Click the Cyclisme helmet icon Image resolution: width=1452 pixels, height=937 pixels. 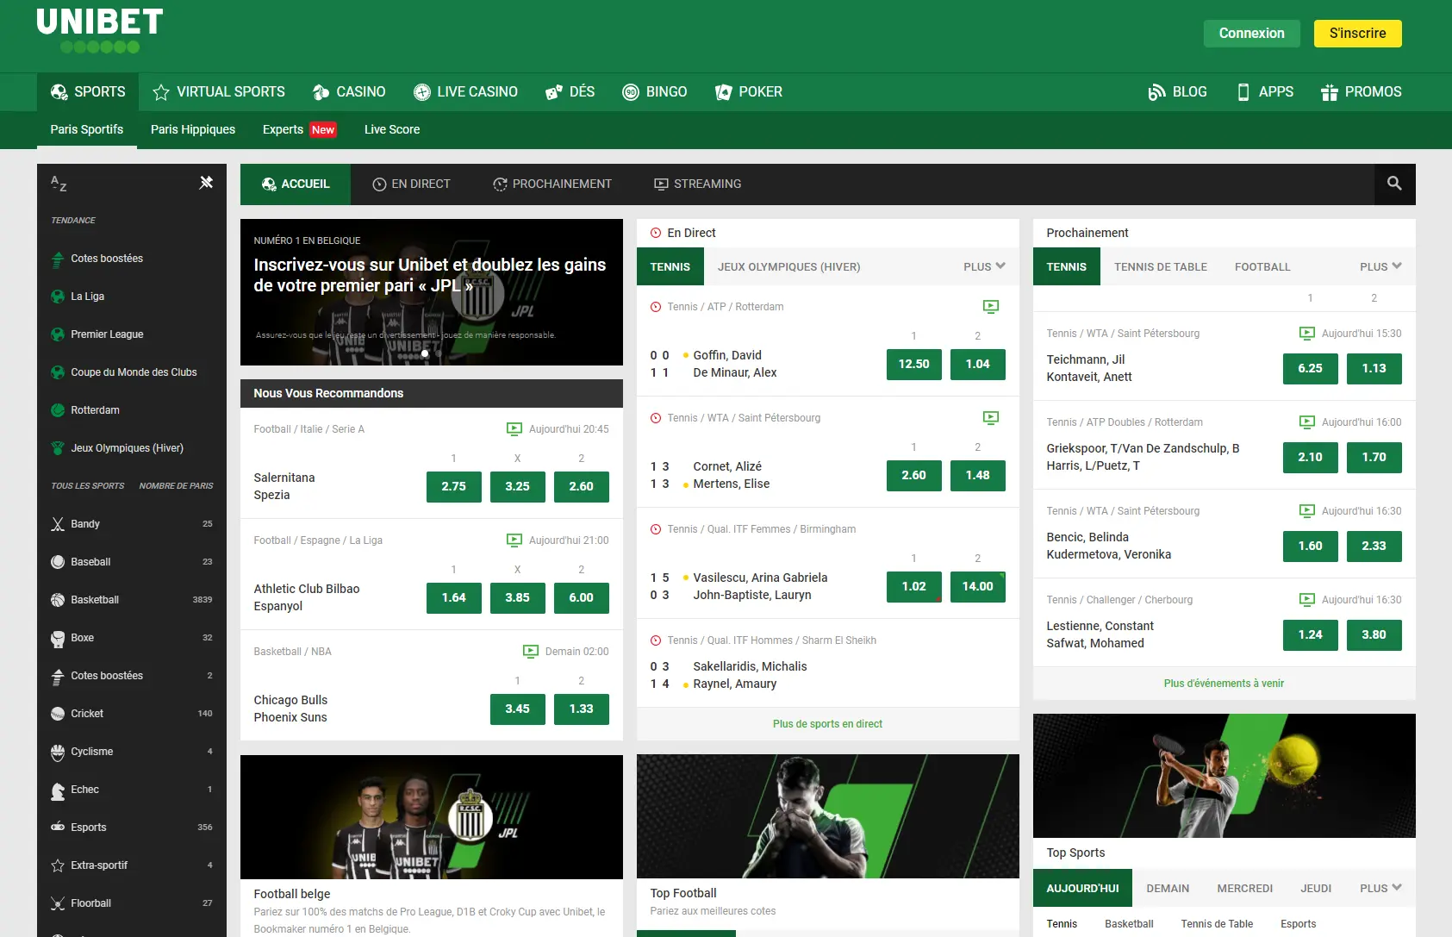[58, 752]
